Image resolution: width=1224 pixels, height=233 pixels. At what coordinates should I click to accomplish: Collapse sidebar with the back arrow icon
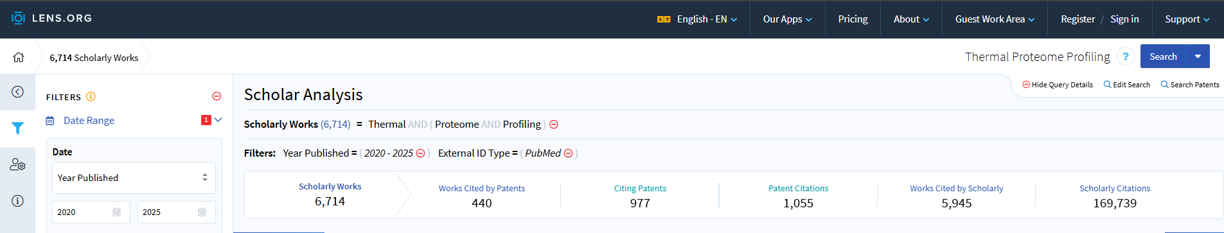pyautogui.click(x=17, y=92)
